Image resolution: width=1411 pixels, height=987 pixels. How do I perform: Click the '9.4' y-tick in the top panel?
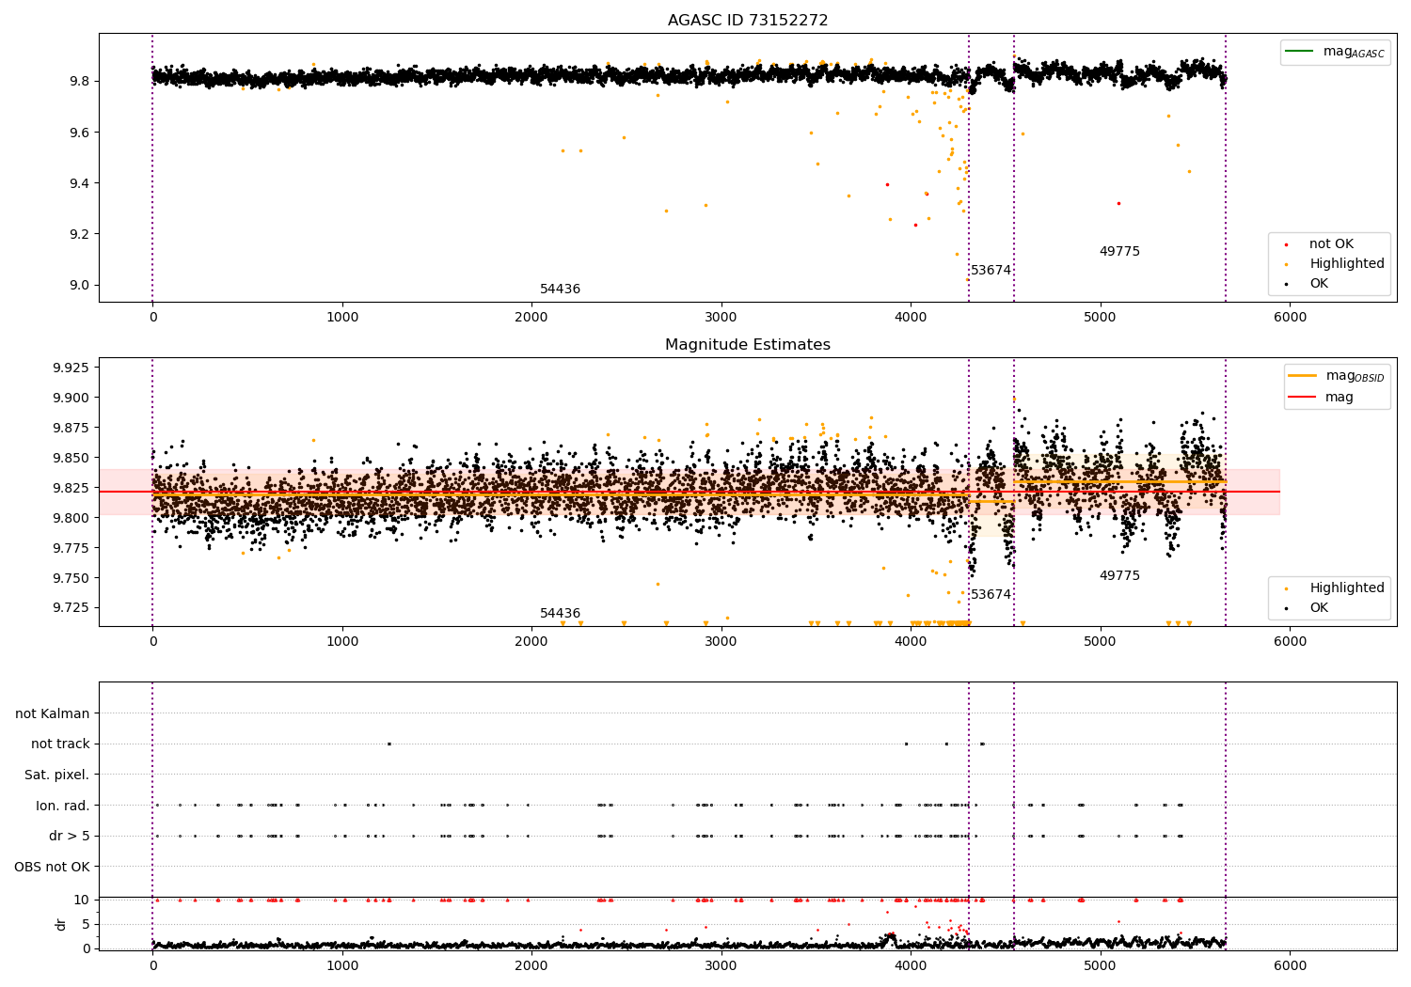tap(79, 183)
